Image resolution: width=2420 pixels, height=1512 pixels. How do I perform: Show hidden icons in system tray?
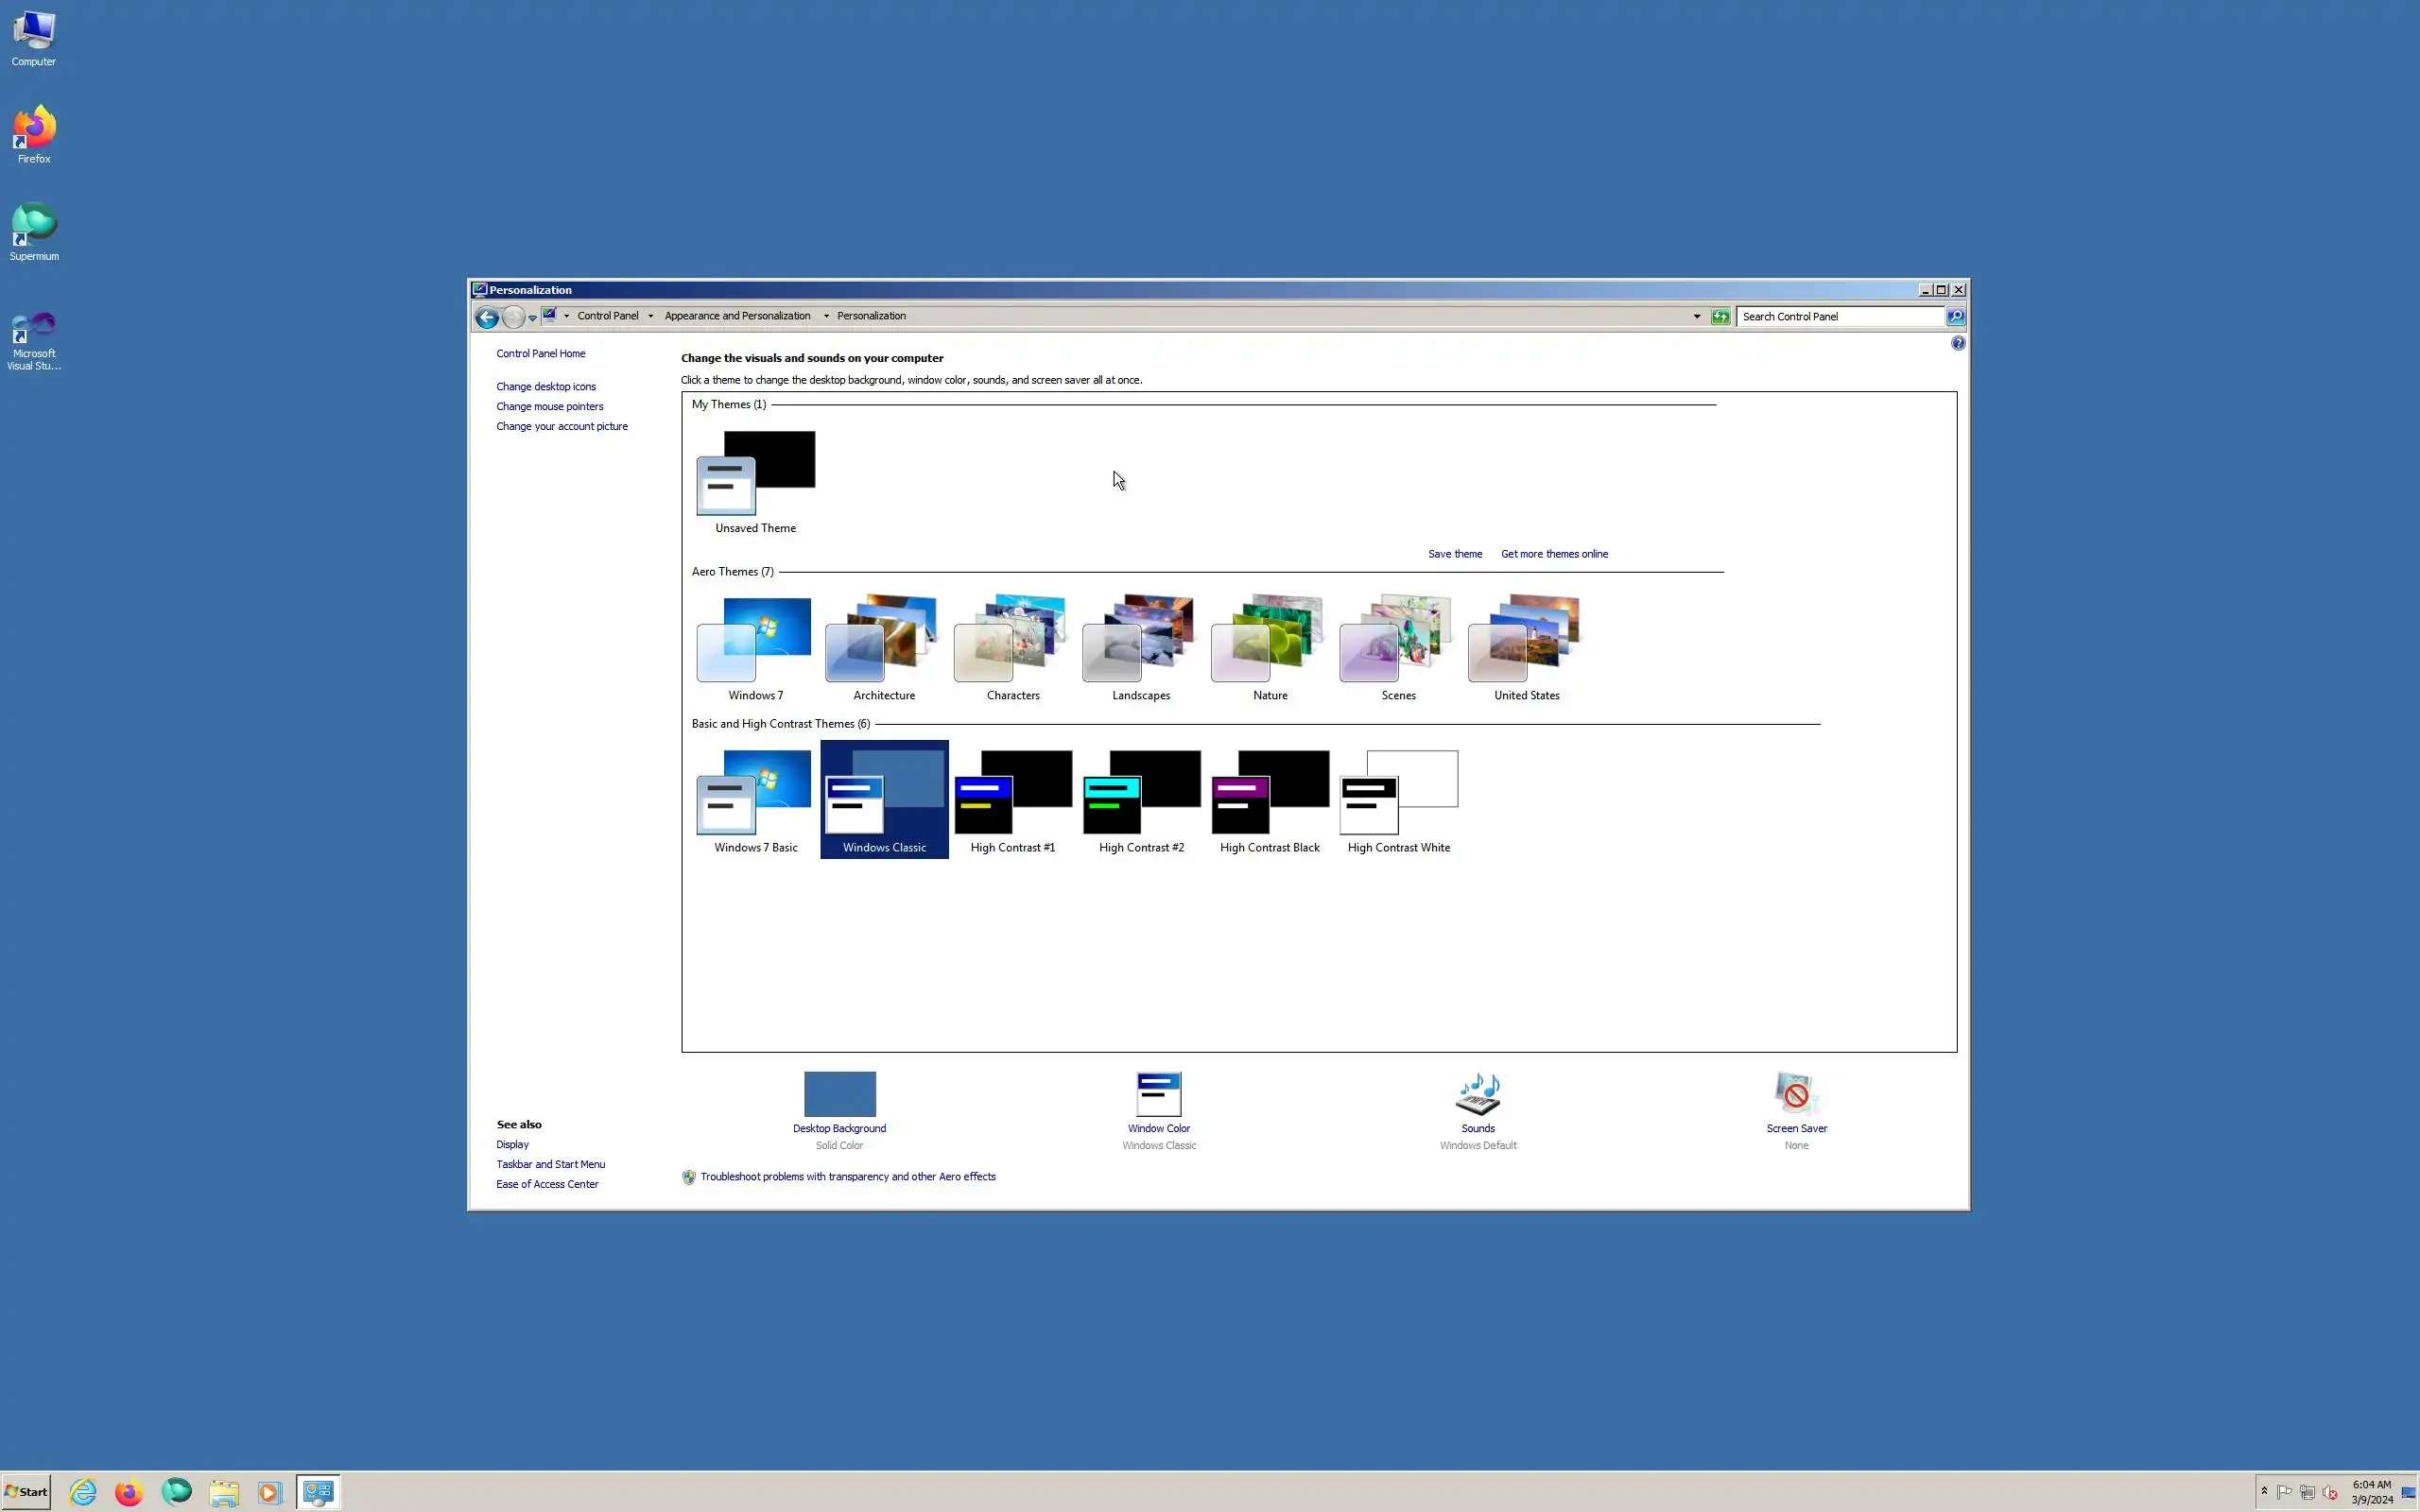coord(2264,1491)
